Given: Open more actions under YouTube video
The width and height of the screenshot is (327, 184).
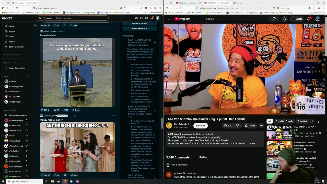Looking at the screenshot, I should [x=261, y=126].
